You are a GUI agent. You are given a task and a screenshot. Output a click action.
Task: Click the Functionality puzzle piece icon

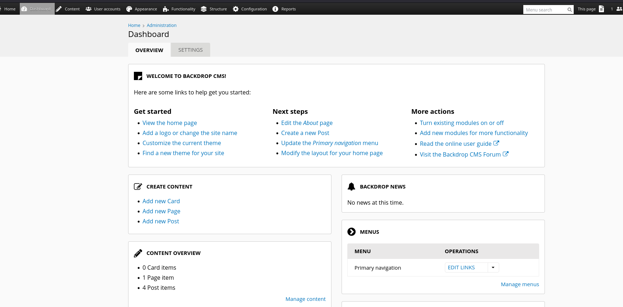click(x=166, y=9)
